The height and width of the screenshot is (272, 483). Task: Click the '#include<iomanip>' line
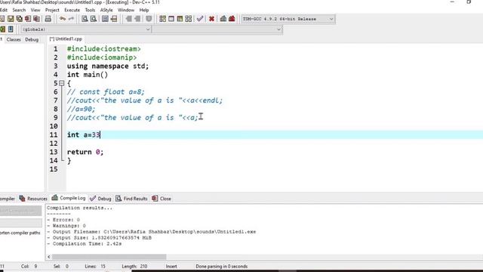click(102, 57)
